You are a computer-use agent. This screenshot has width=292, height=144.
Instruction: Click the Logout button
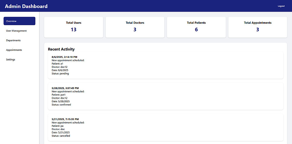pyautogui.click(x=281, y=6)
